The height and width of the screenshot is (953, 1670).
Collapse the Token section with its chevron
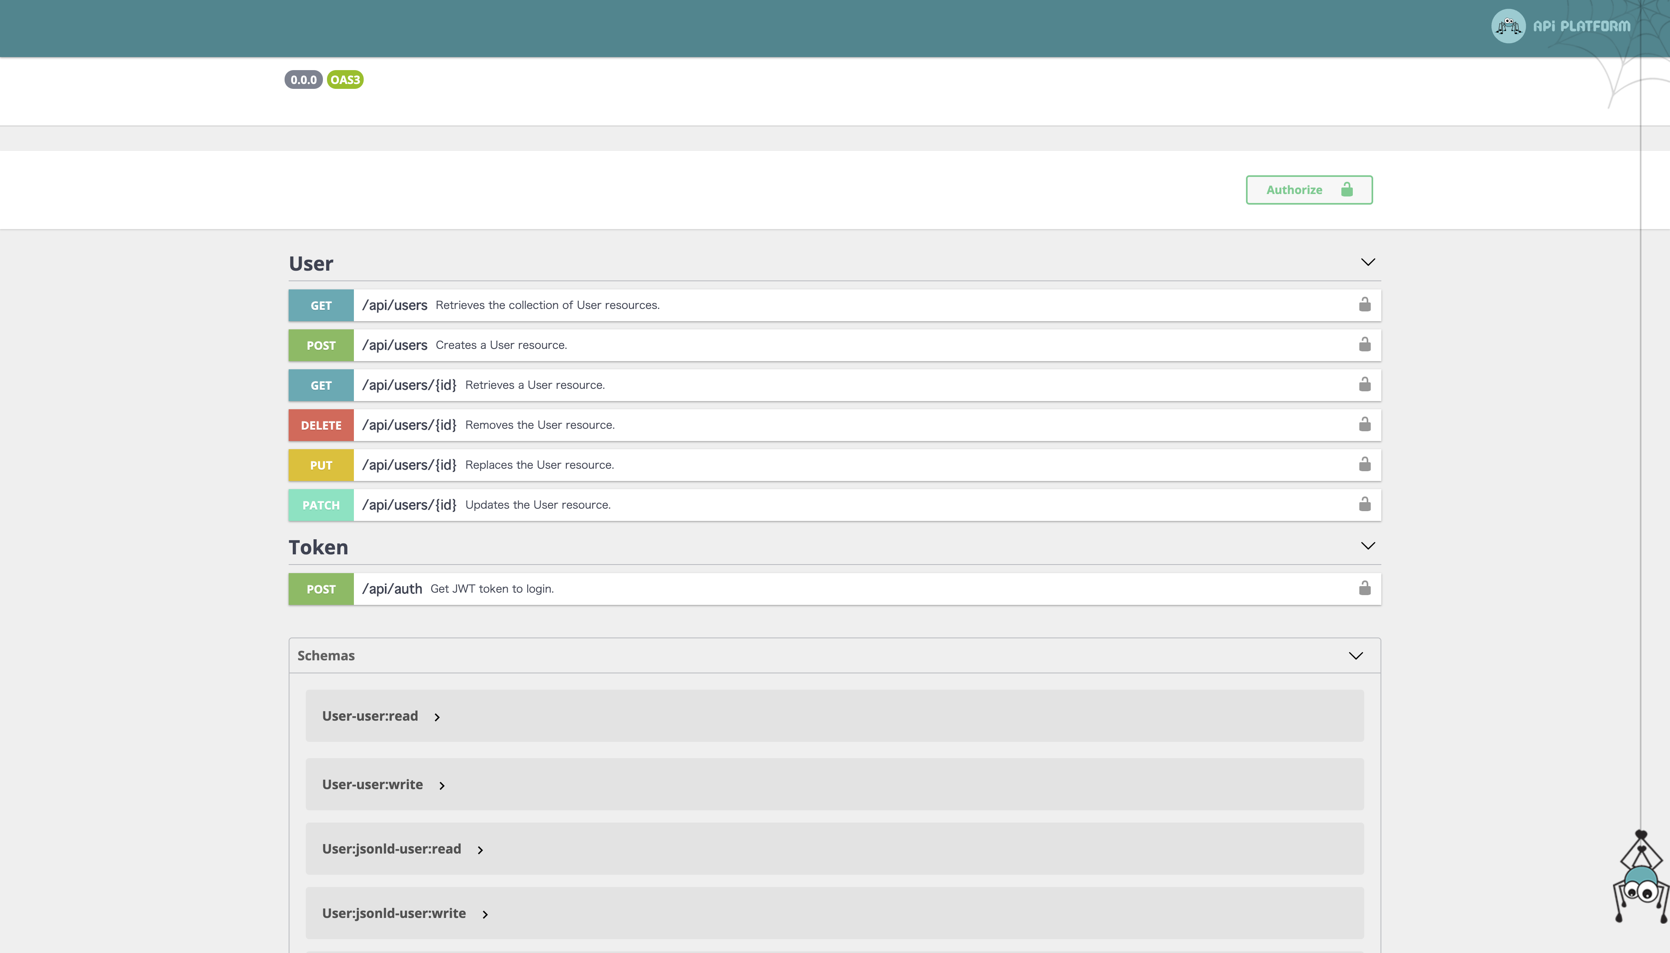tap(1367, 545)
